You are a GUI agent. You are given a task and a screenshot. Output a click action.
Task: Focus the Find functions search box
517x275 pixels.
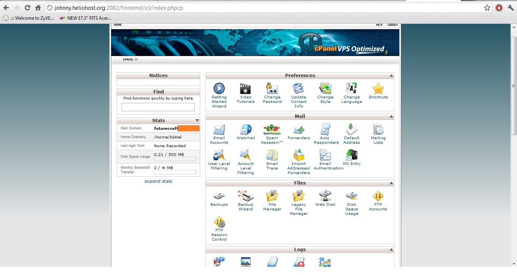(158, 107)
